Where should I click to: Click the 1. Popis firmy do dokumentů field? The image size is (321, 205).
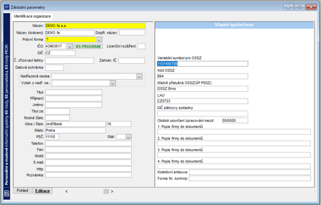234,132
